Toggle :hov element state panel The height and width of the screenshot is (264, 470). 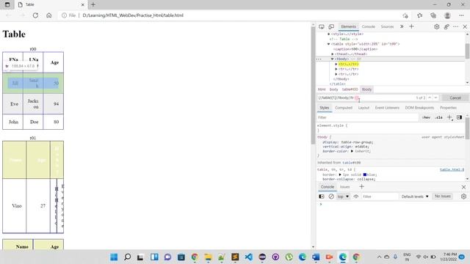pyautogui.click(x=426, y=117)
